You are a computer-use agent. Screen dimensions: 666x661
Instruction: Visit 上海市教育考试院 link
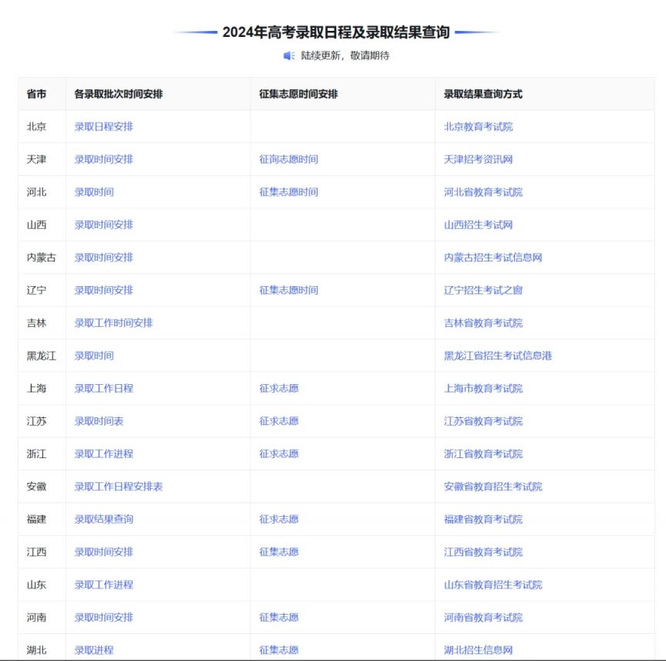point(483,389)
